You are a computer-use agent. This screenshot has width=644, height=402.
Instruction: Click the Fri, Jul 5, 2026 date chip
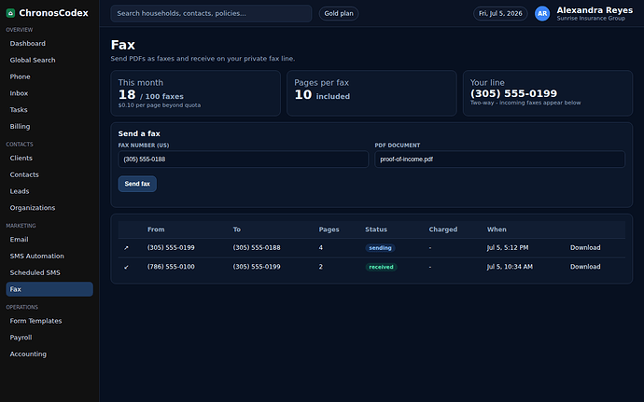coord(500,14)
